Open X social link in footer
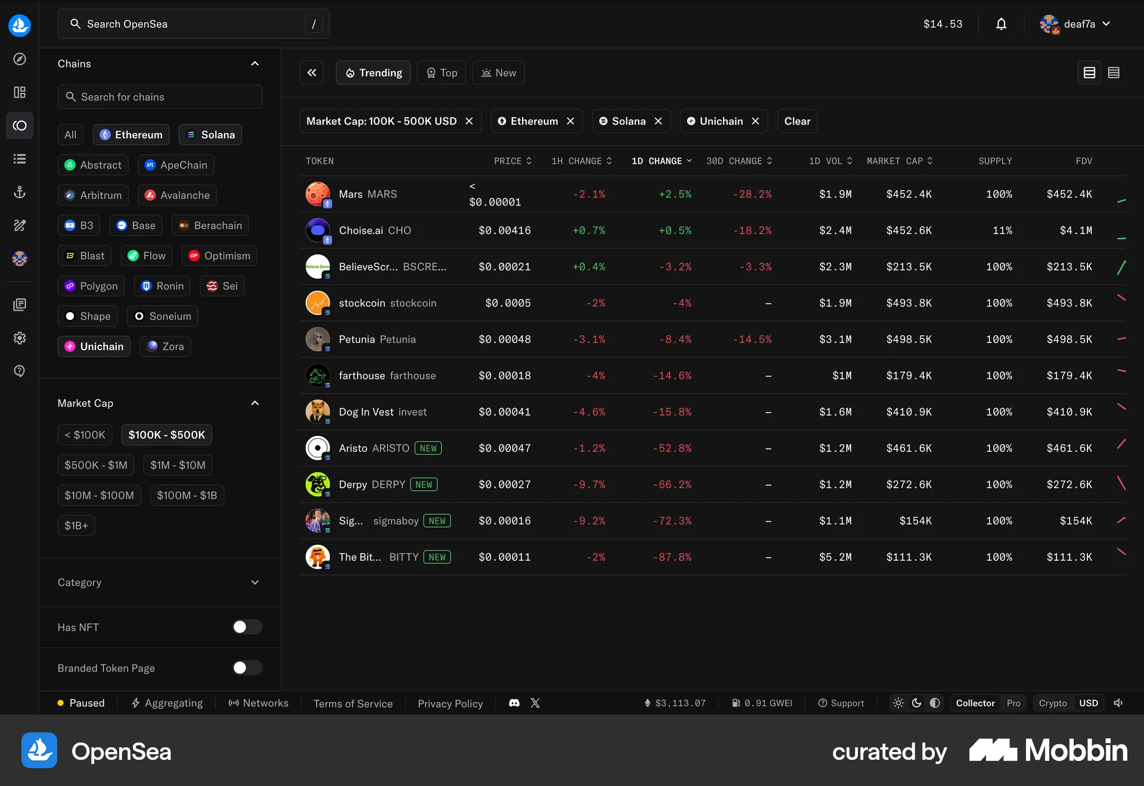1144x786 pixels. pos(535,703)
